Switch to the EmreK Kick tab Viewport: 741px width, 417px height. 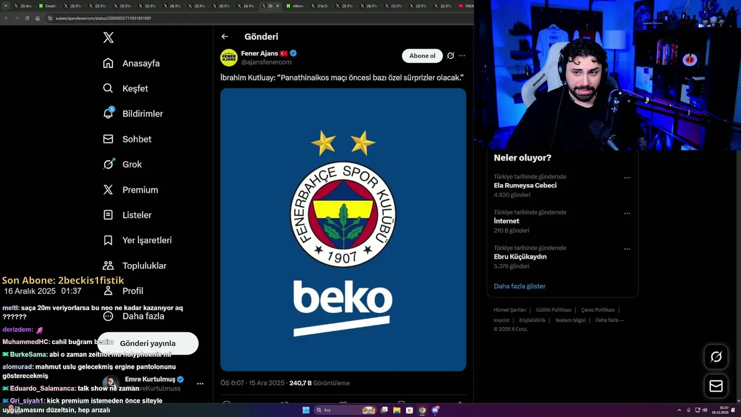48,6
